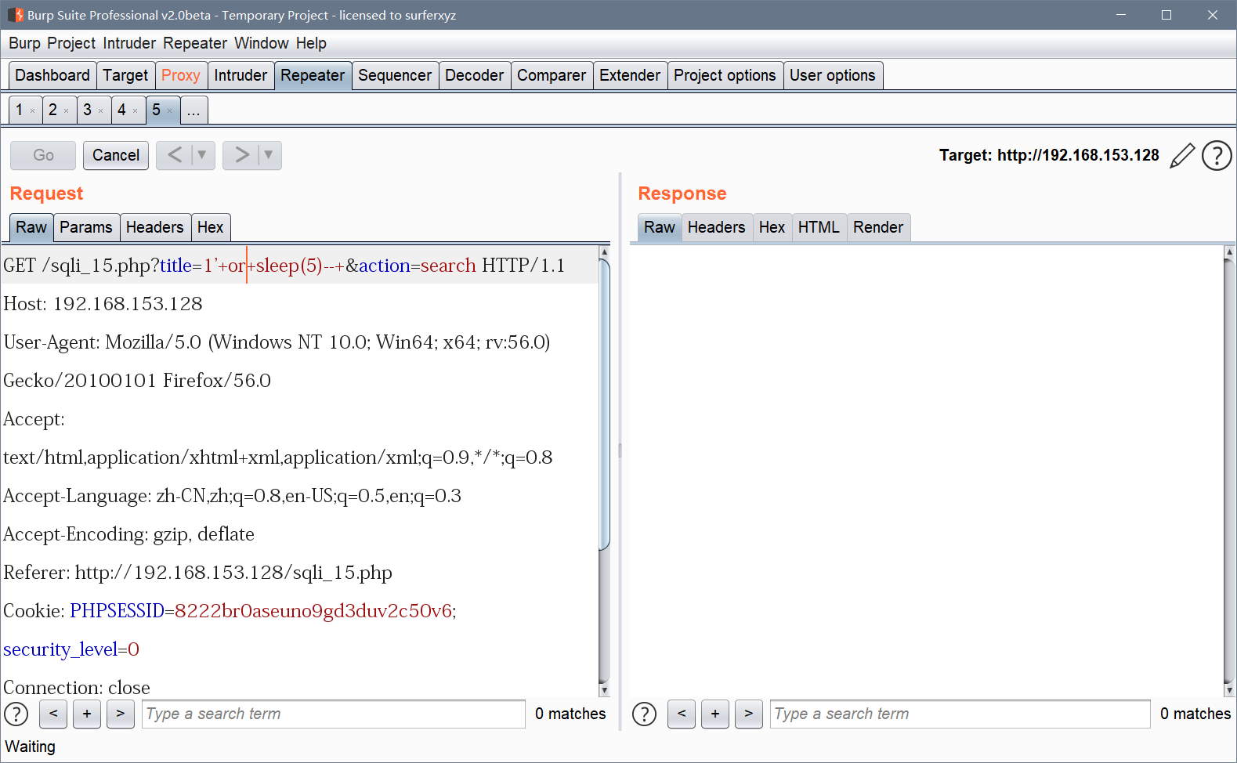Go to next match in request search
The height and width of the screenshot is (763, 1237).
tap(120, 714)
